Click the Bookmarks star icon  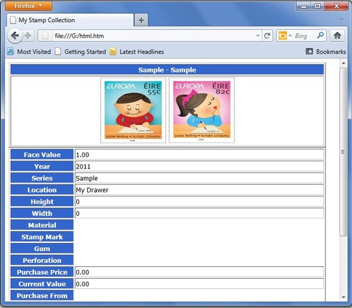click(x=309, y=51)
